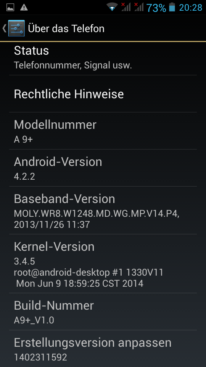
Task: Select Erstellungsversion anpassen entry
Action: (x=103, y=349)
